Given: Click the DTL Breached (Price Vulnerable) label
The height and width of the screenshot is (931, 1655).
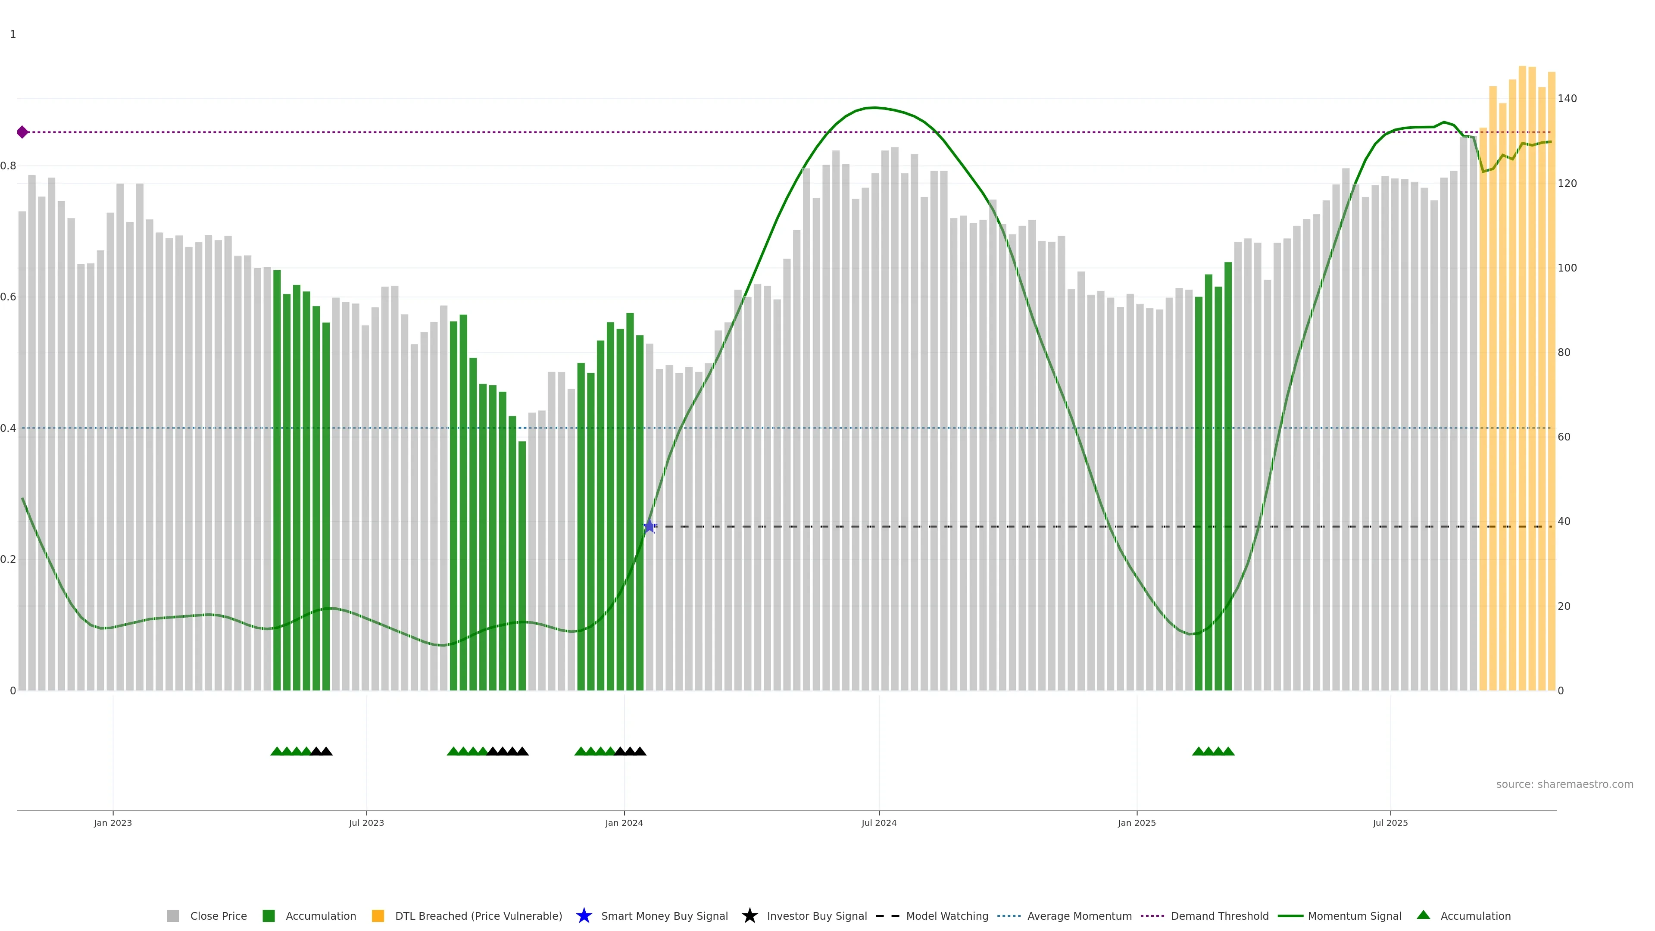Looking at the screenshot, I should point(478,915).
